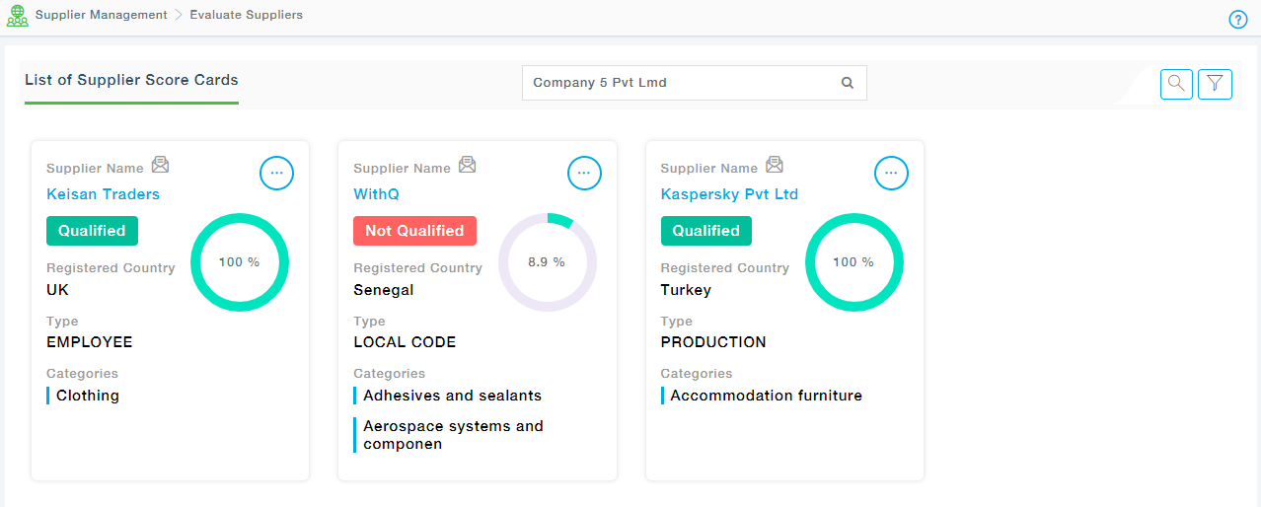Screen dimensions: 1261x507
Task: Open the help question mark icon
Action: pos(1238,20)
